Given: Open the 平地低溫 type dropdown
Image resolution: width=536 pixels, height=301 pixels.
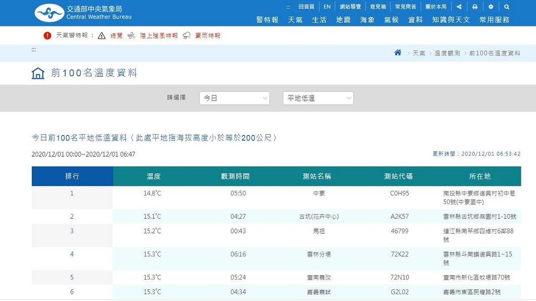Looking at the screenshot, I should pos(318,98).
